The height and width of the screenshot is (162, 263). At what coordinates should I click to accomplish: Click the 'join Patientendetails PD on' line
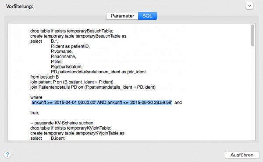[93, 87]
